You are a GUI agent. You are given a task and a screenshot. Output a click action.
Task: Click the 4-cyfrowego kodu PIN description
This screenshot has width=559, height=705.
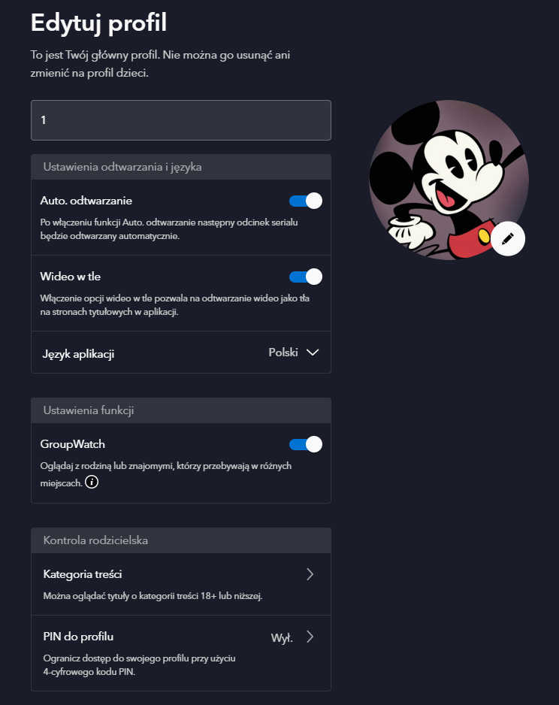pyautogui.click(x=139, y=665)
